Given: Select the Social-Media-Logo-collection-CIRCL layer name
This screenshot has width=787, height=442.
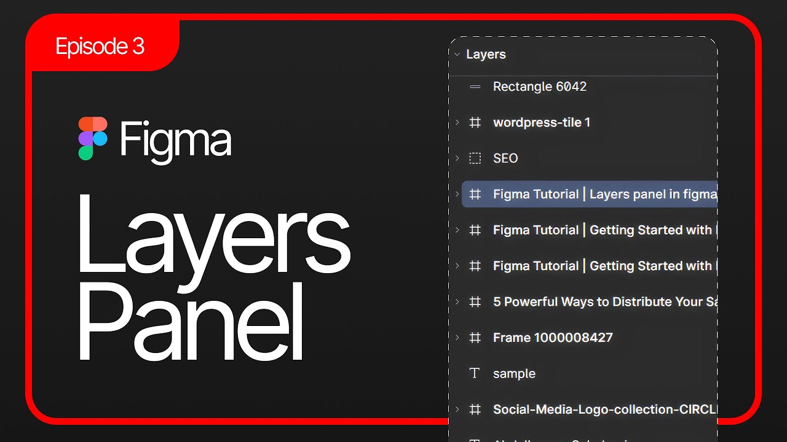Looking at the screenshot, I should [x=605, y=409].
